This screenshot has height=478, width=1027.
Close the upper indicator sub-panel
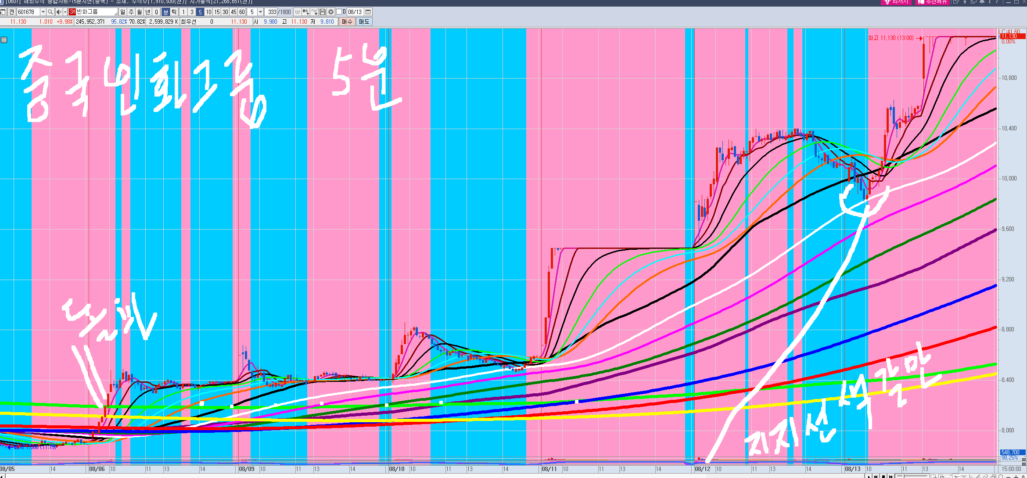point(1024,460)
